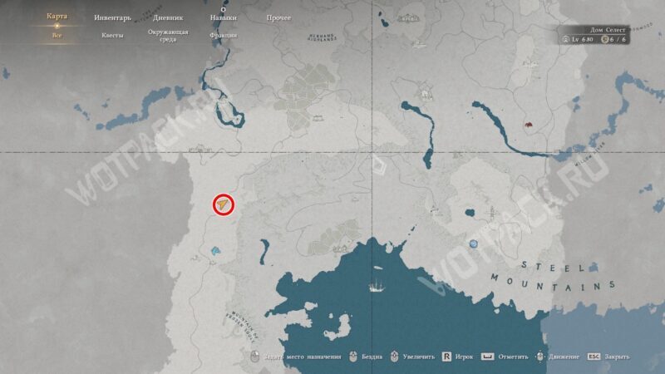Filter map by Окружающая среда
665x374 pixels.
pos(168,36)
